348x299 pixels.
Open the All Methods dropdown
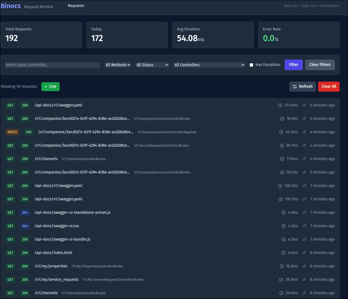click(x=118, y=65)
